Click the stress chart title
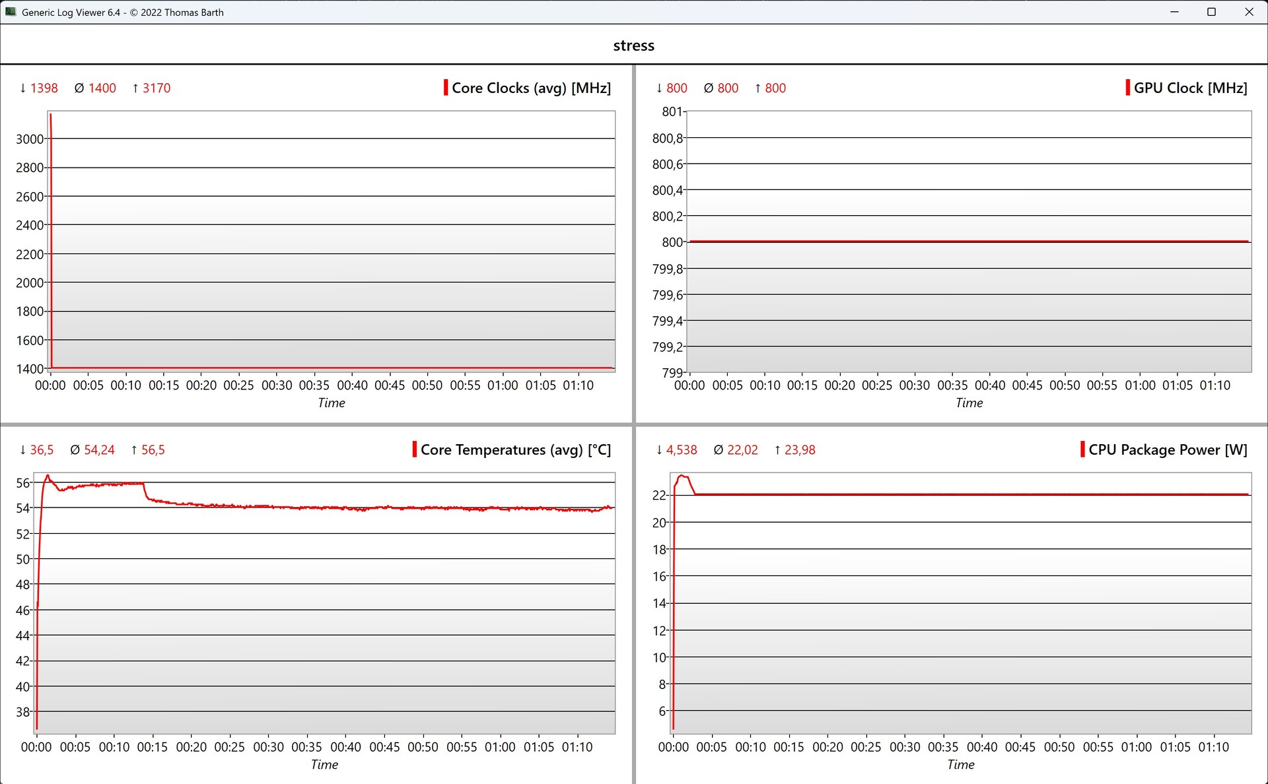The width and height of the screenshot is (1268, 784). pyautogui.click(x=633, y=46)
